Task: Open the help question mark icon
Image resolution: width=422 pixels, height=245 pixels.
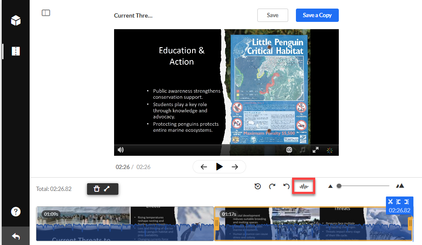Action: point(15,212)
